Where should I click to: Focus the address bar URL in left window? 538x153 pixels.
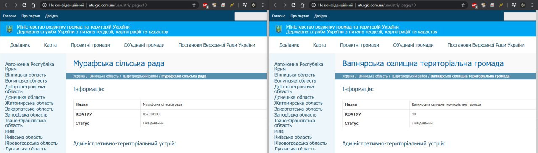(118, 5)
